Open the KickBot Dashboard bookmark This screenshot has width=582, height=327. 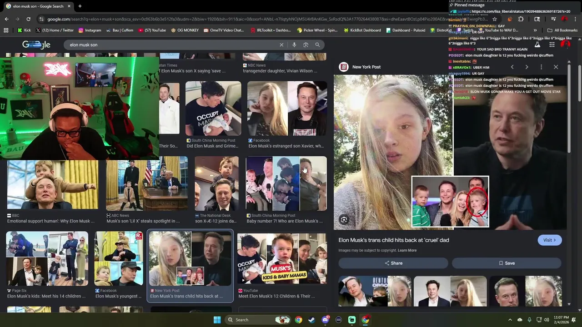pos(362,30)
